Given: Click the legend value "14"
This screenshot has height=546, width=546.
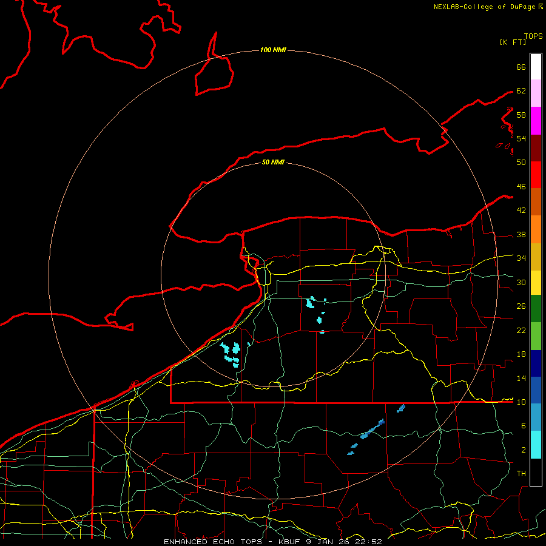Looking at the screenshot, I should 521,378.
